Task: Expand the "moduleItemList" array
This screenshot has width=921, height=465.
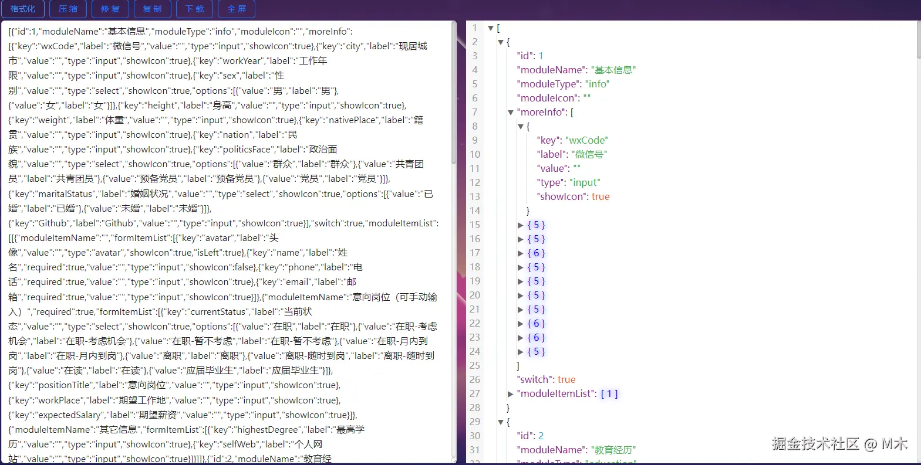Action: click(x=511, y=394)
